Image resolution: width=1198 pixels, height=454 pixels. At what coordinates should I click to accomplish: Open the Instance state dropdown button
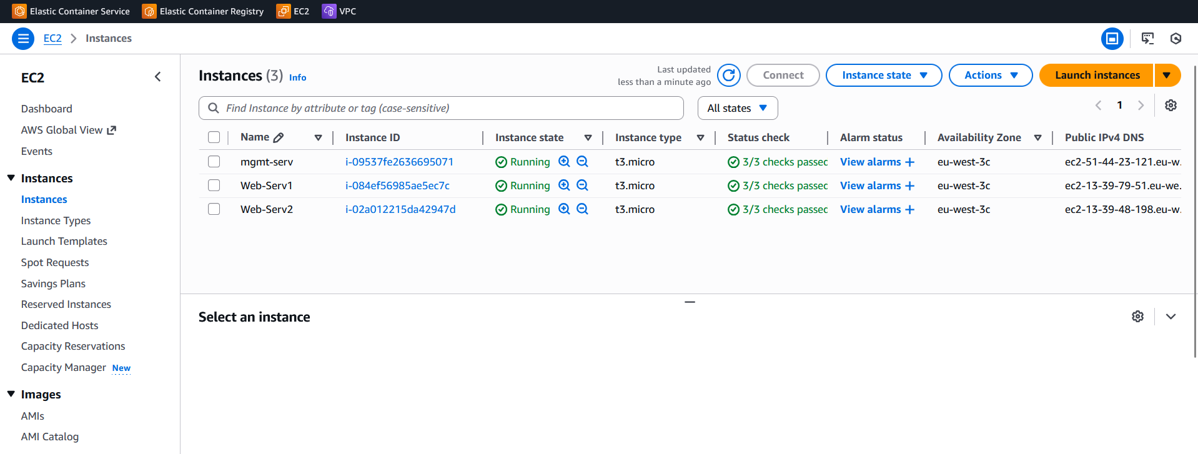[884, 76]
